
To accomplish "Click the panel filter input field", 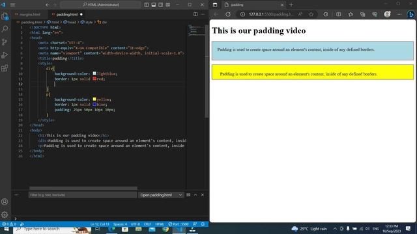I will pos(83,195).
